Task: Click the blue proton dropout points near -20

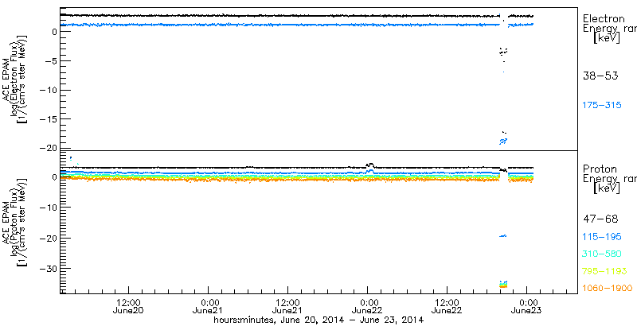Action: coord(503,235)
